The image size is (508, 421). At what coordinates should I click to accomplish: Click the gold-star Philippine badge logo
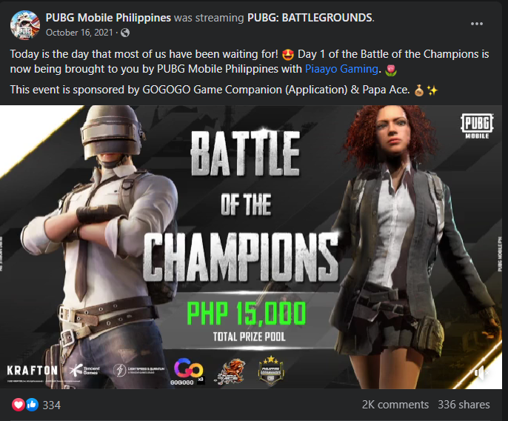271,370
